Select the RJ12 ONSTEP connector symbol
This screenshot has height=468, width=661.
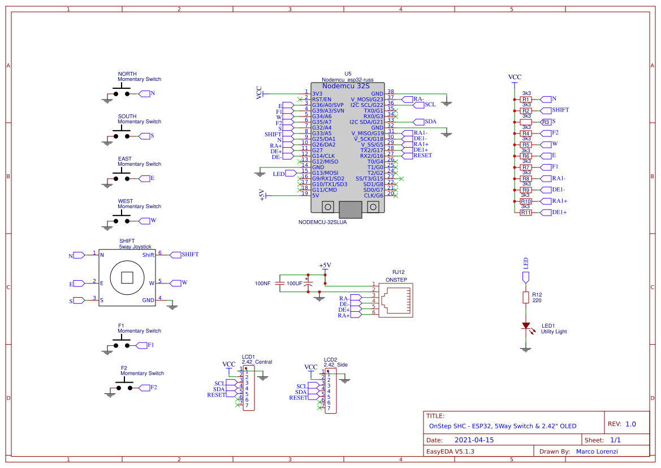click(x=395, y=300)
